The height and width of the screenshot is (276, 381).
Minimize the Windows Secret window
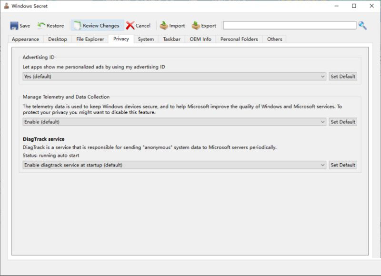point(337,6)
